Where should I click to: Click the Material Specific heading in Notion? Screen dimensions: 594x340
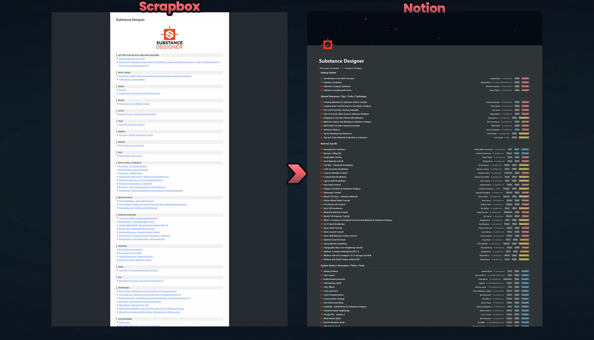[329, 144]
